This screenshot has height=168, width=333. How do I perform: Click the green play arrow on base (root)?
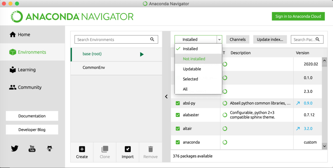[x=142, y=54]
